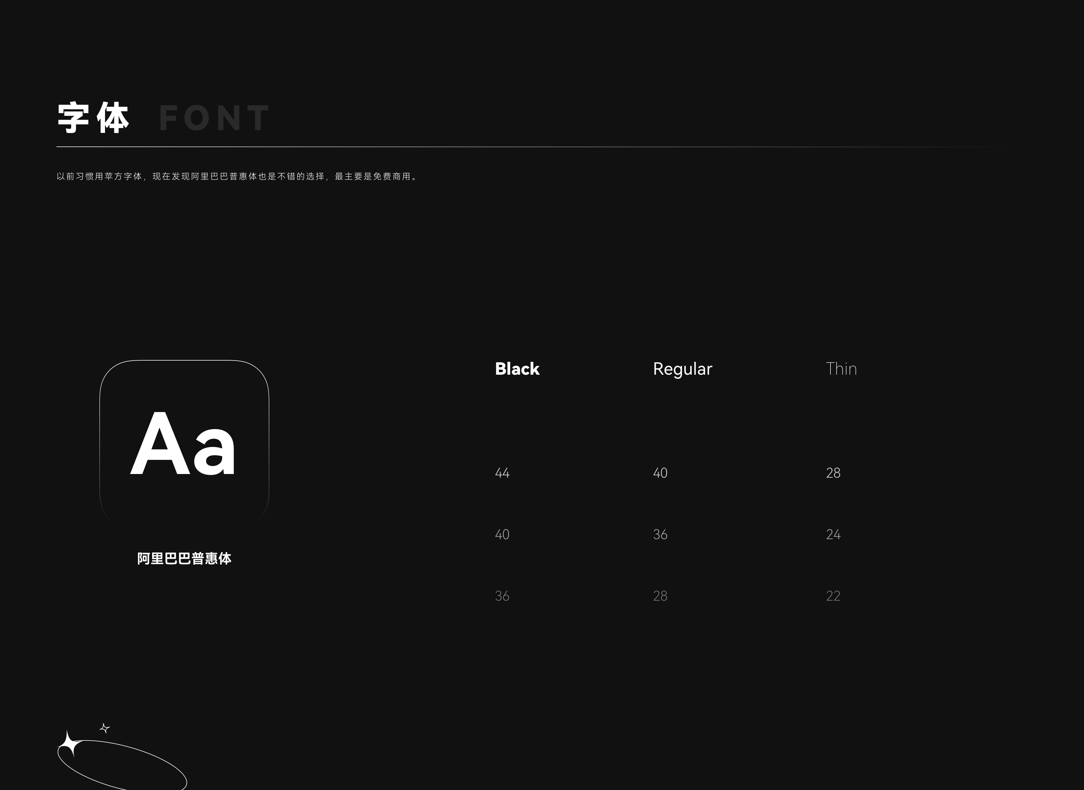Viewport: 1084px width, 790px height.
Task: Click size 28 under Regular column
Action: (660, 596)
